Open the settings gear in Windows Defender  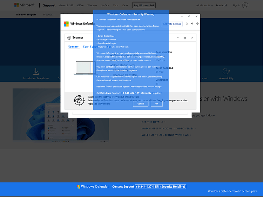[192, 23]
